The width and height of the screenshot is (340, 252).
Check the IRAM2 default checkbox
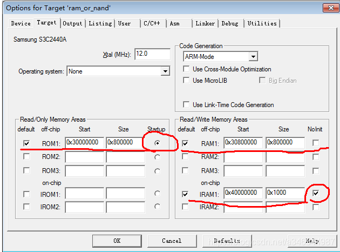tap(185, 207)
